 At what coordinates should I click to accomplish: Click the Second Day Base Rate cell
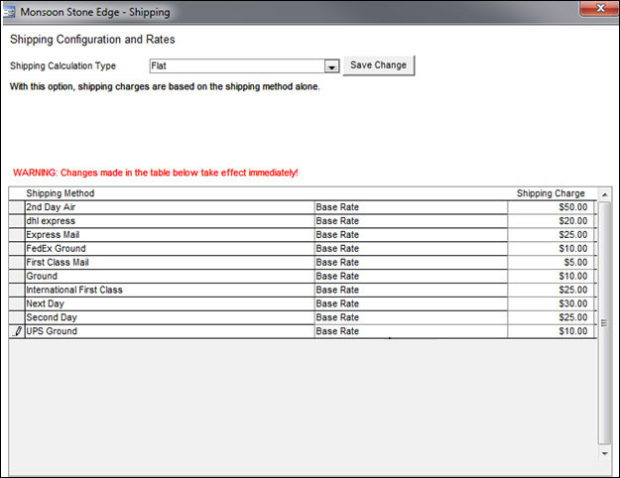pyautogui.click(x=410, y=317)
